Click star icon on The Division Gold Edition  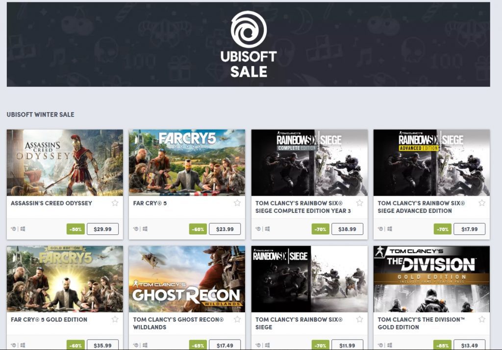[482, 319]
